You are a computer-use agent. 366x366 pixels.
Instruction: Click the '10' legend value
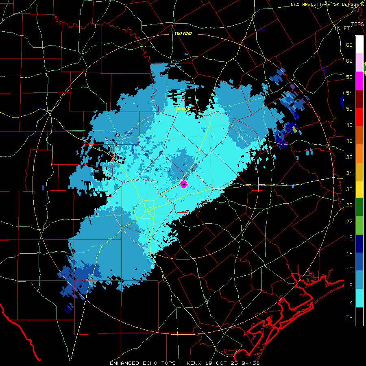(x=349, y=269)
